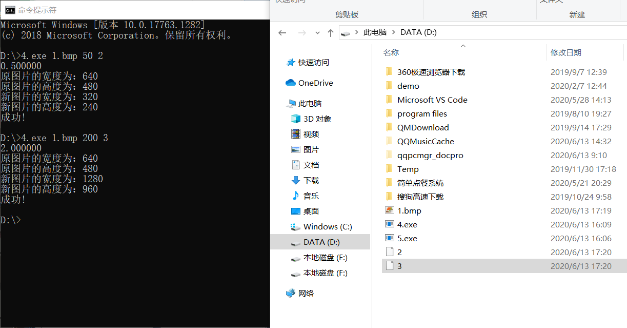Click the 网络 icon in sidebar
This screenshot has height=328, width=627.
point(291,293)
